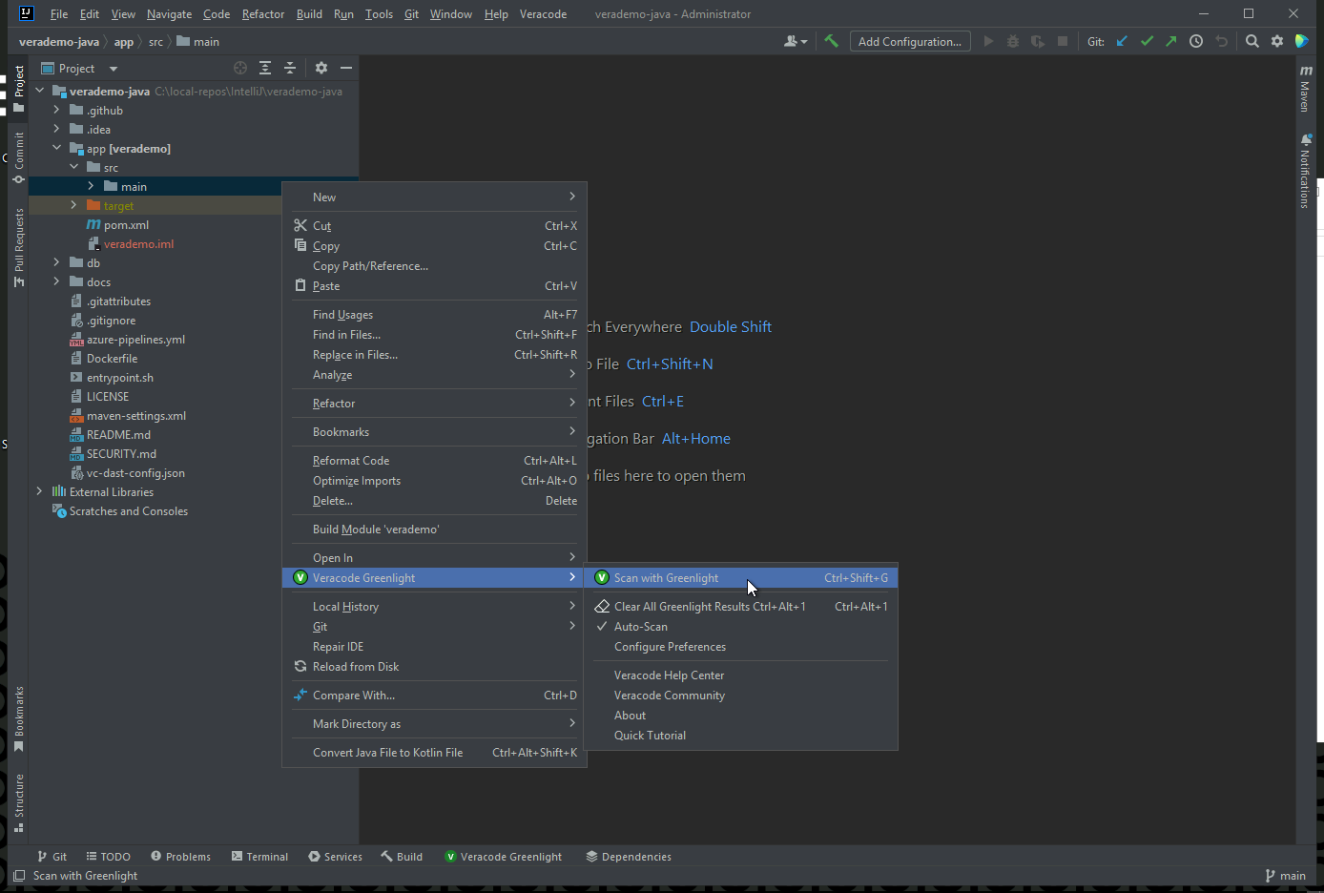The image size is (1324, 893).
Task: Select Configure Preferences
Action: pos(740,647)
